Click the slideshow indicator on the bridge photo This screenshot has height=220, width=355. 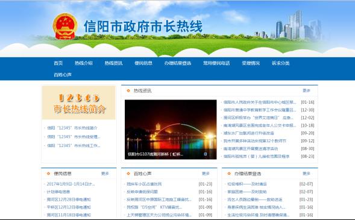pos(206,154)
